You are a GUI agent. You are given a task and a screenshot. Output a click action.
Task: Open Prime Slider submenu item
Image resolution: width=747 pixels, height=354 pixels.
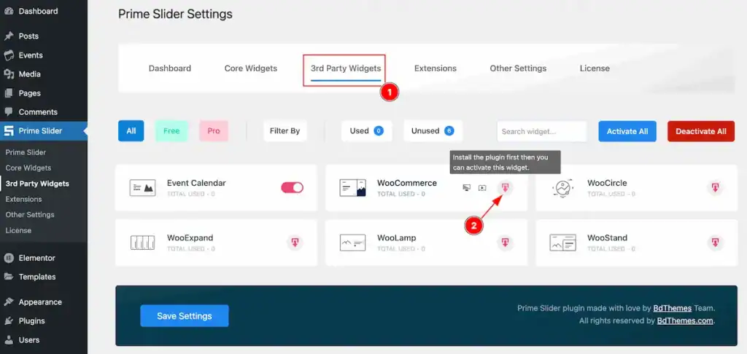coord(26,152)
